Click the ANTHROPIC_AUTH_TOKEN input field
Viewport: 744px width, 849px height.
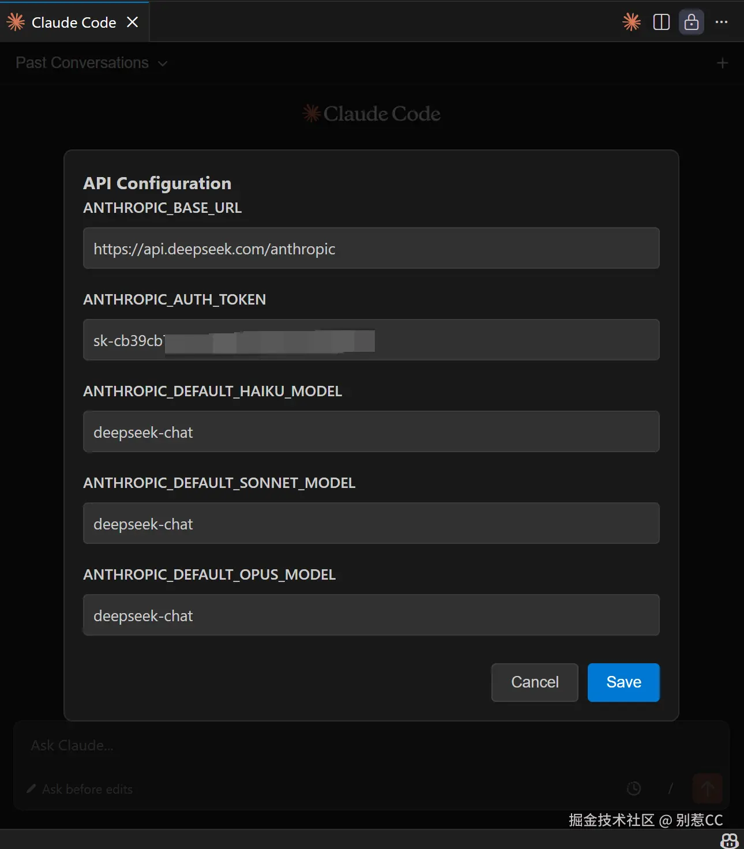pyautogui.click(x=371, y=340)
